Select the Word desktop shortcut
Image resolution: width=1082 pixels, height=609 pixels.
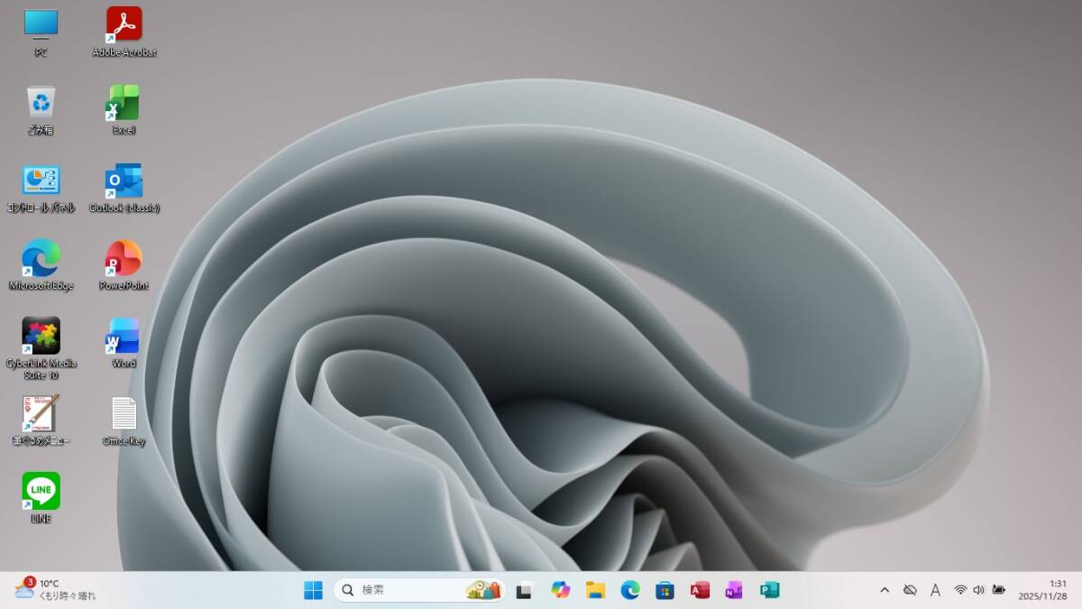(x=124, y=337)
